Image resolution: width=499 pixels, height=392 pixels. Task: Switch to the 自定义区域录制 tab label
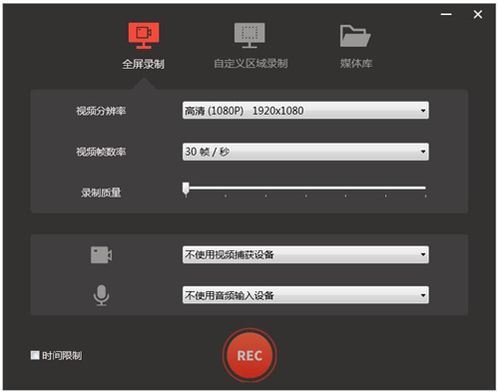tap(250, 63)
